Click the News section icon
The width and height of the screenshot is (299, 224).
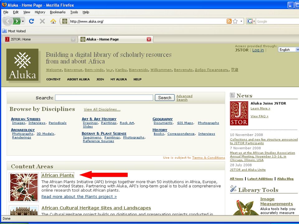pyautogui.click(x=232, y=95)
